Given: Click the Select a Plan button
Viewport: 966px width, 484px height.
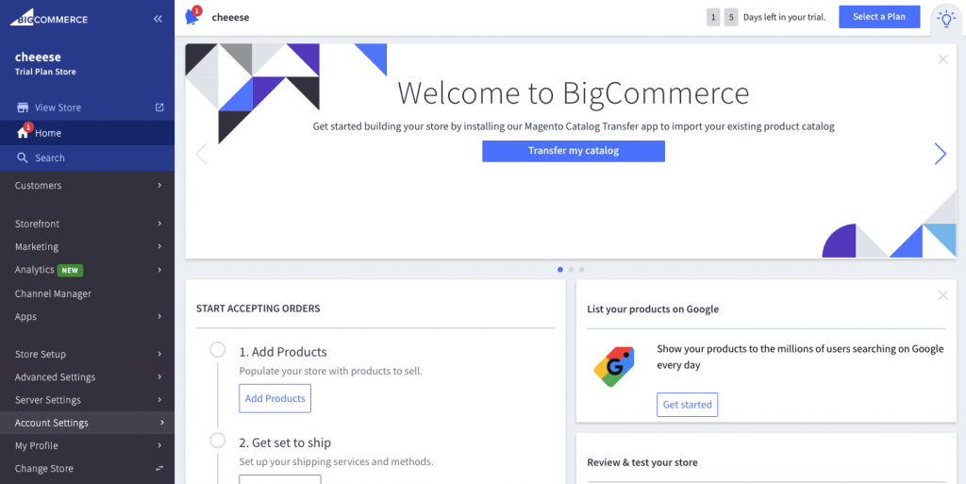Looking at the screenshot, I should point(878,17).
